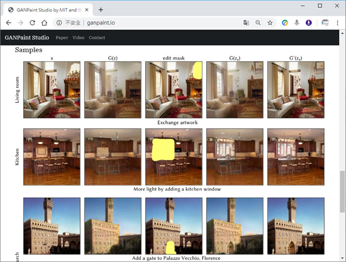Open the translate page icon
Viewport: 346px width, 262px height.
coord(246,23)
